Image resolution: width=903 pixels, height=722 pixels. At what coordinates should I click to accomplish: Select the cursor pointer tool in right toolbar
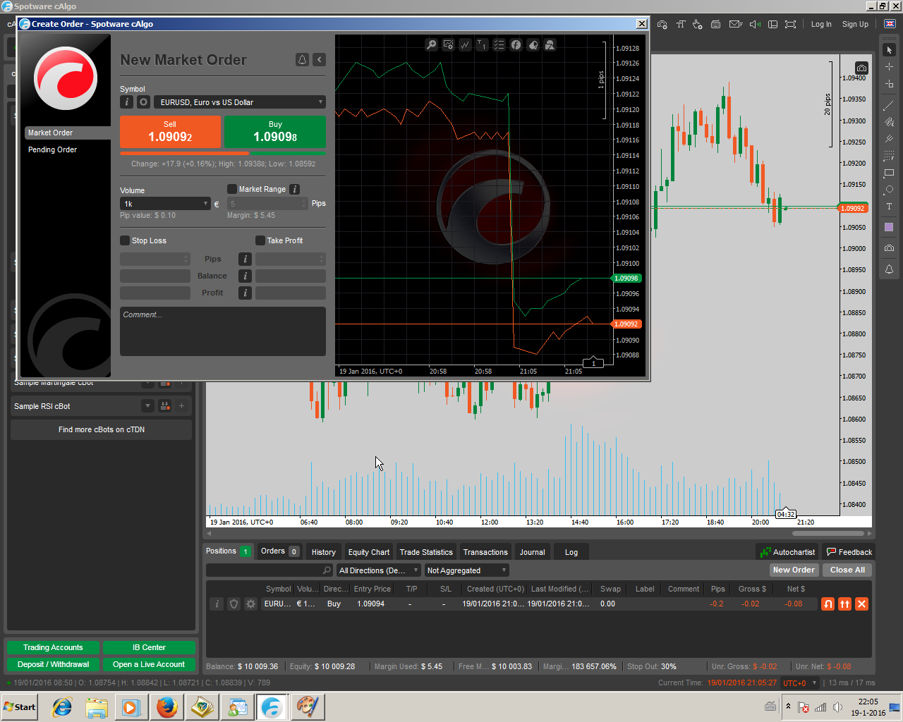point(889,50)
